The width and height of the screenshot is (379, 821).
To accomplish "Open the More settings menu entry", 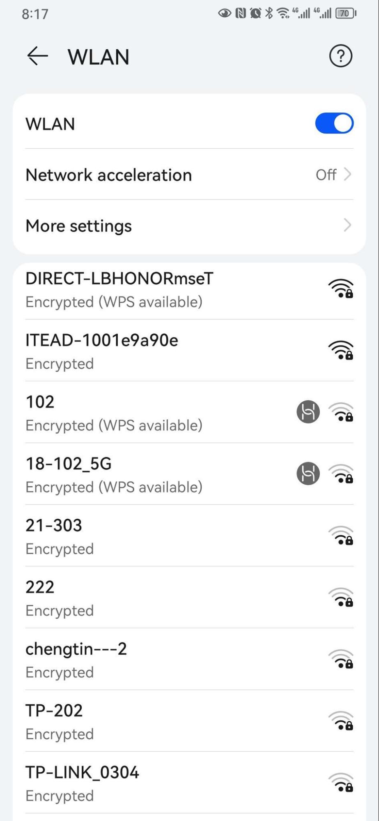I will [79, 225].
